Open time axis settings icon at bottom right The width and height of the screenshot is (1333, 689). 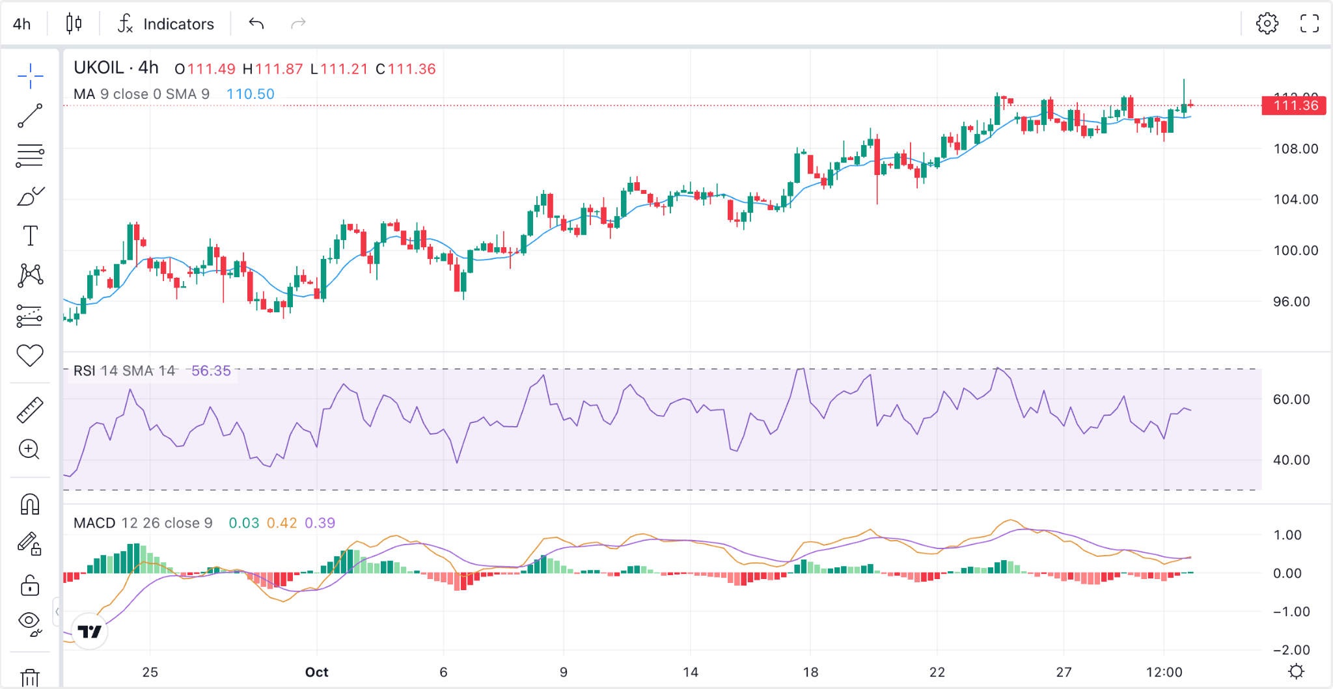coord(1296,671)
